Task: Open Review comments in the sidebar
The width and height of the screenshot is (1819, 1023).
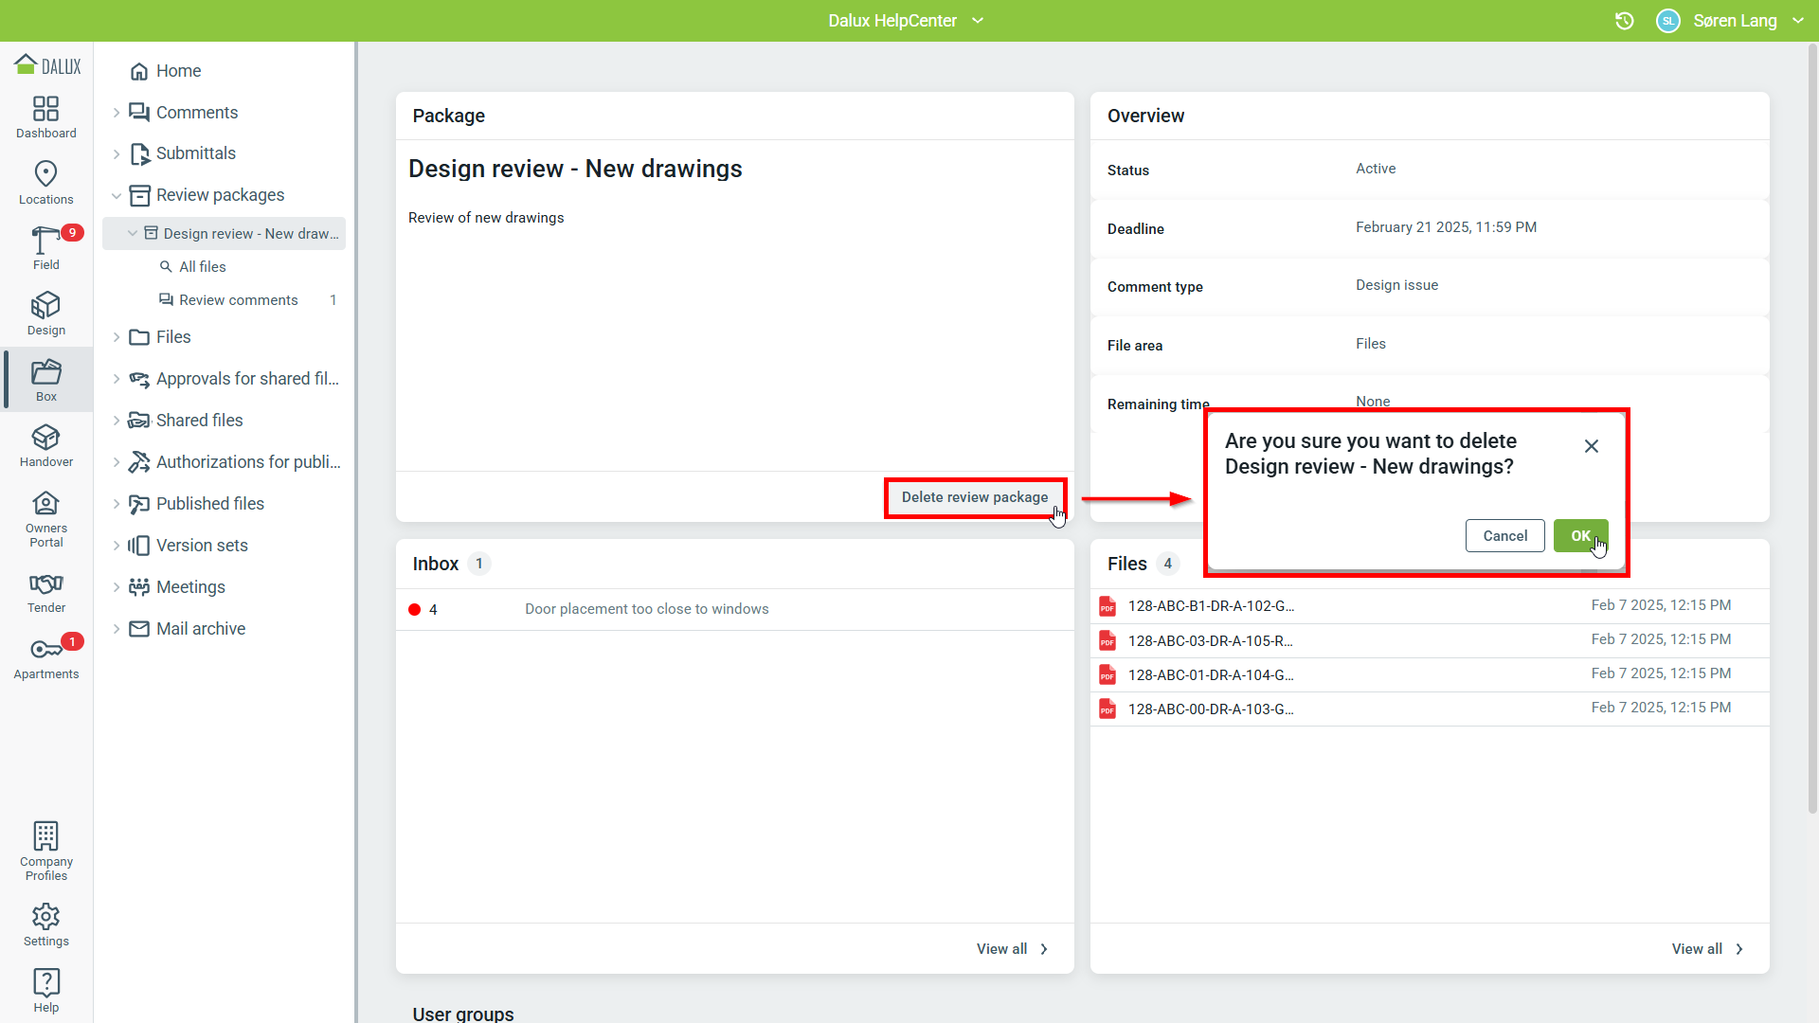Action: point(238,300)
